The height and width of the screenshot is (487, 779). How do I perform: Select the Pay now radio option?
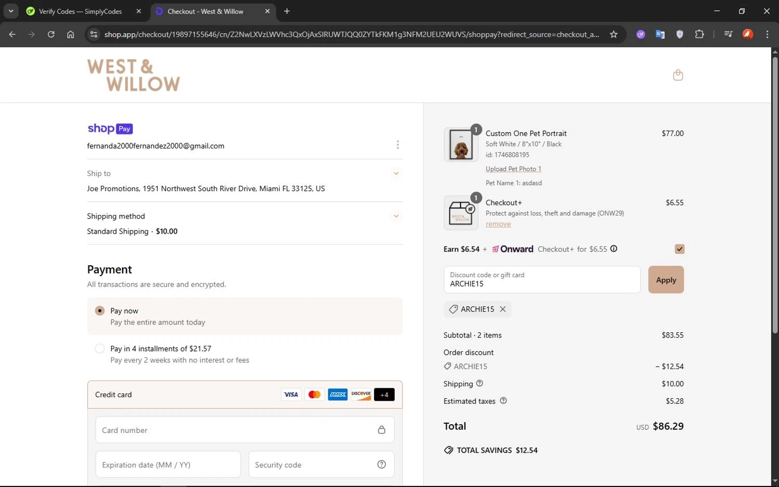pos(100,310)
